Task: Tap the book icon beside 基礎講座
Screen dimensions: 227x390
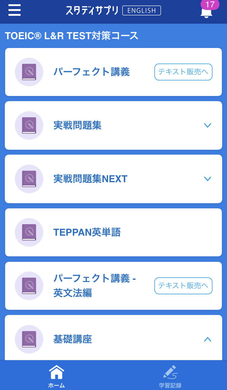Action: 29,339
